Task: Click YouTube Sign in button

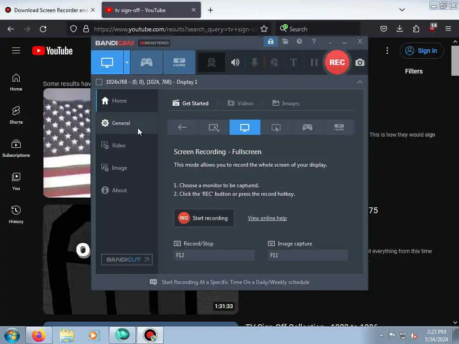Action: coord(422,51)
